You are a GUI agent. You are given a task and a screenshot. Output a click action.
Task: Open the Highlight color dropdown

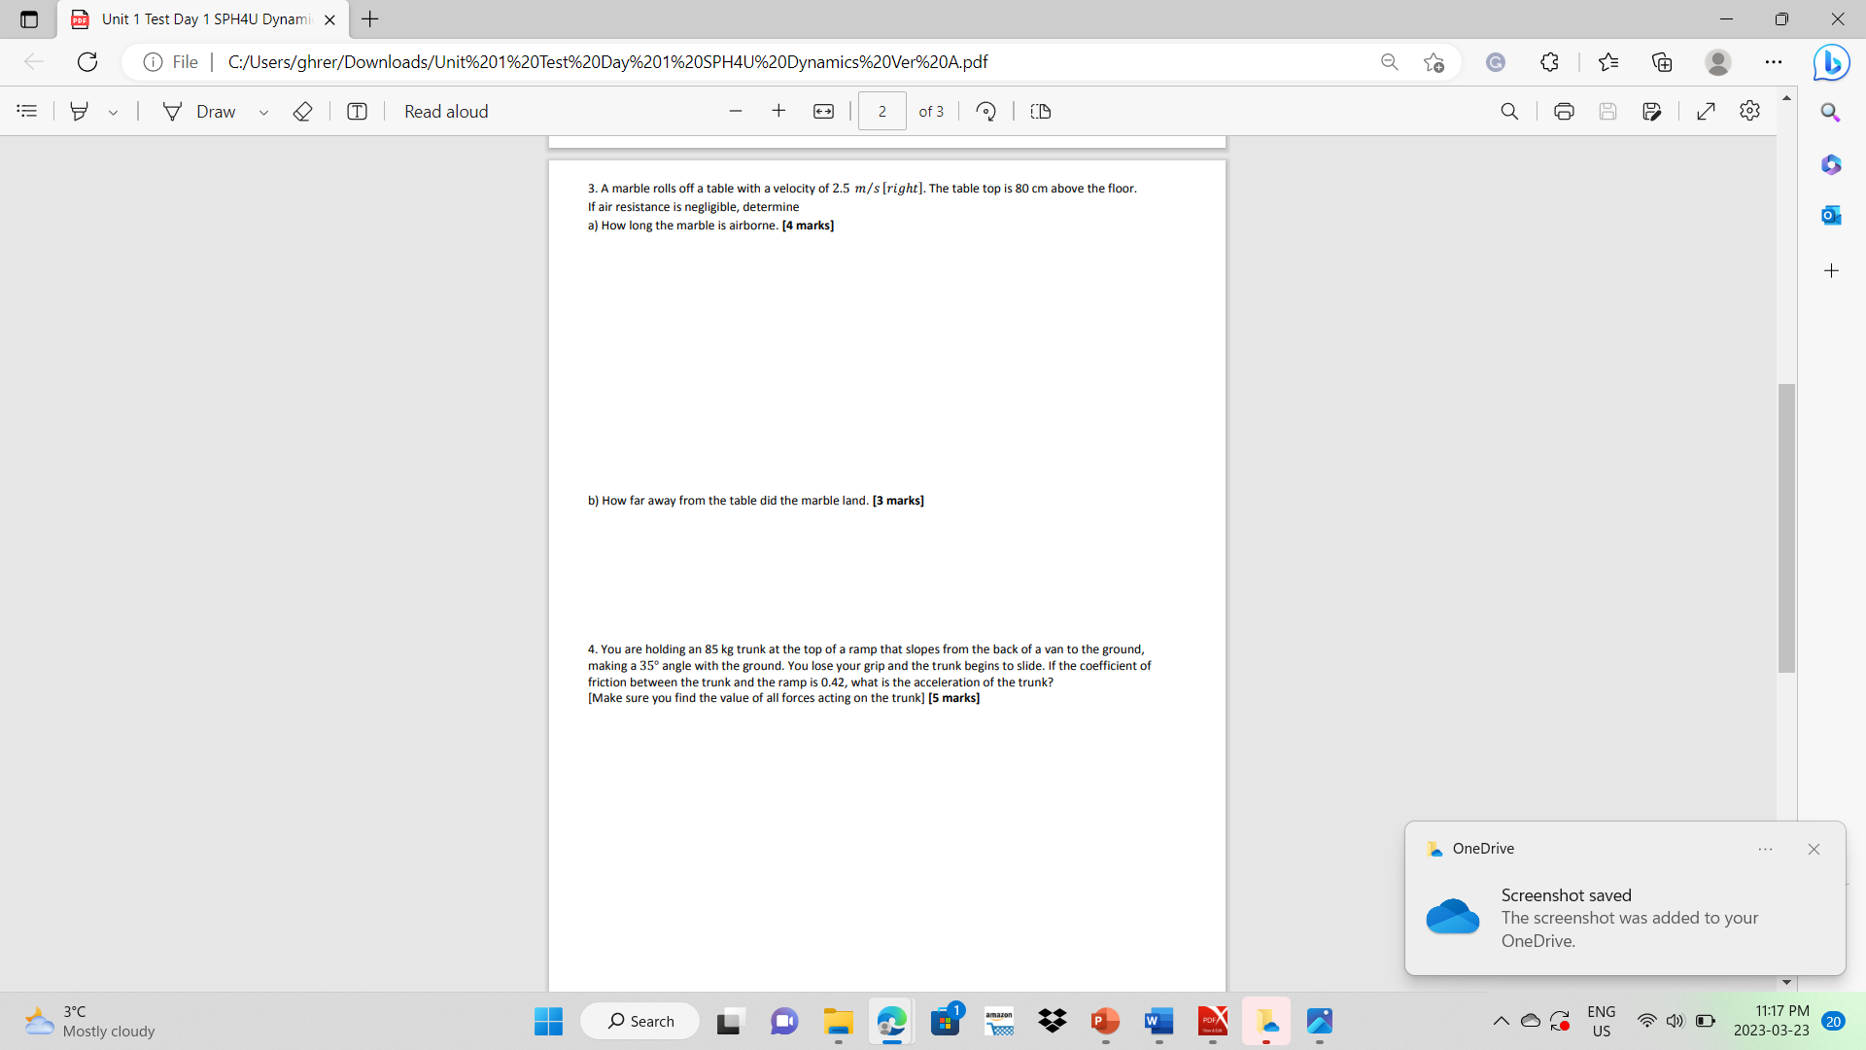tap(113, 111)
